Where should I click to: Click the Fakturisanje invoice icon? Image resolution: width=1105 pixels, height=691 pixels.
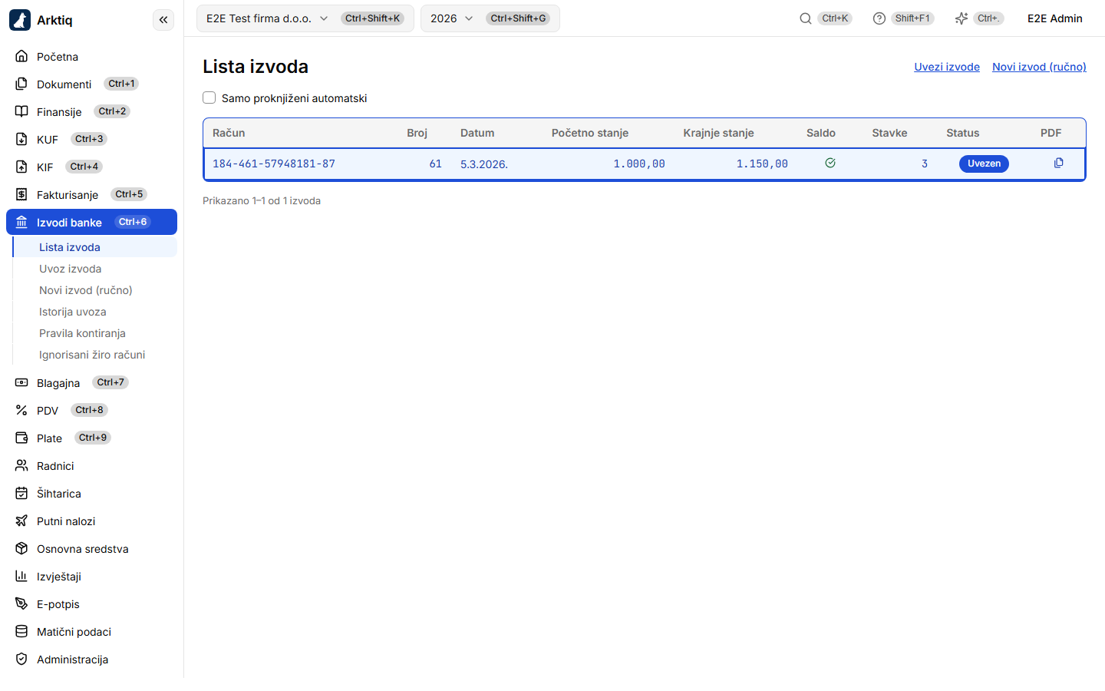(x=21, y=194)
